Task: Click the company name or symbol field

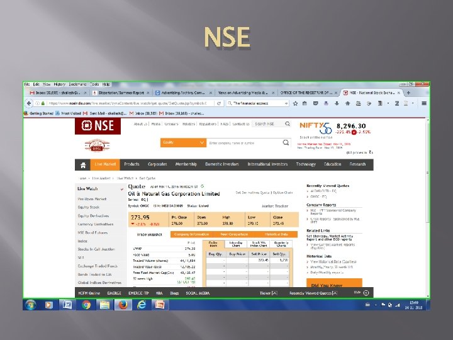Action: (x=244, y=143)
